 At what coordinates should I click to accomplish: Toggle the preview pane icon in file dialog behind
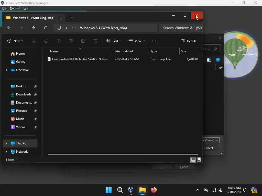coord(209,60)
